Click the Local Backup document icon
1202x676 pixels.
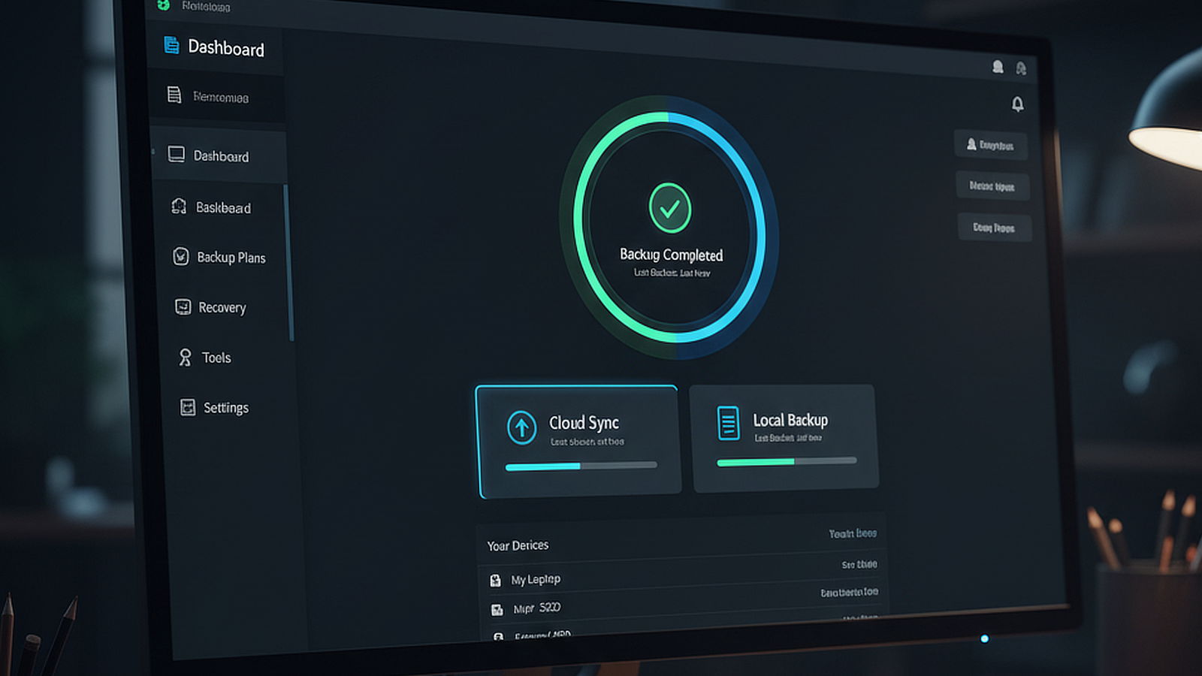[x=728, y=422]
